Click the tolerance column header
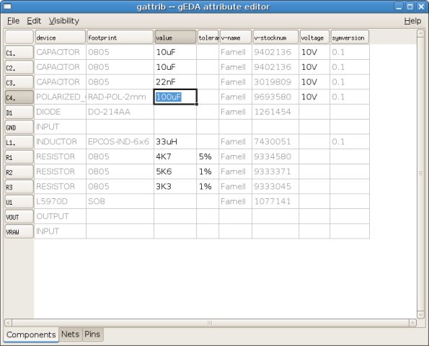Image resolution: width=429 pixels, height=346 pixels. point(208,37)
